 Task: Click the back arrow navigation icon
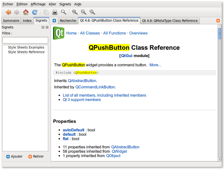8,12
